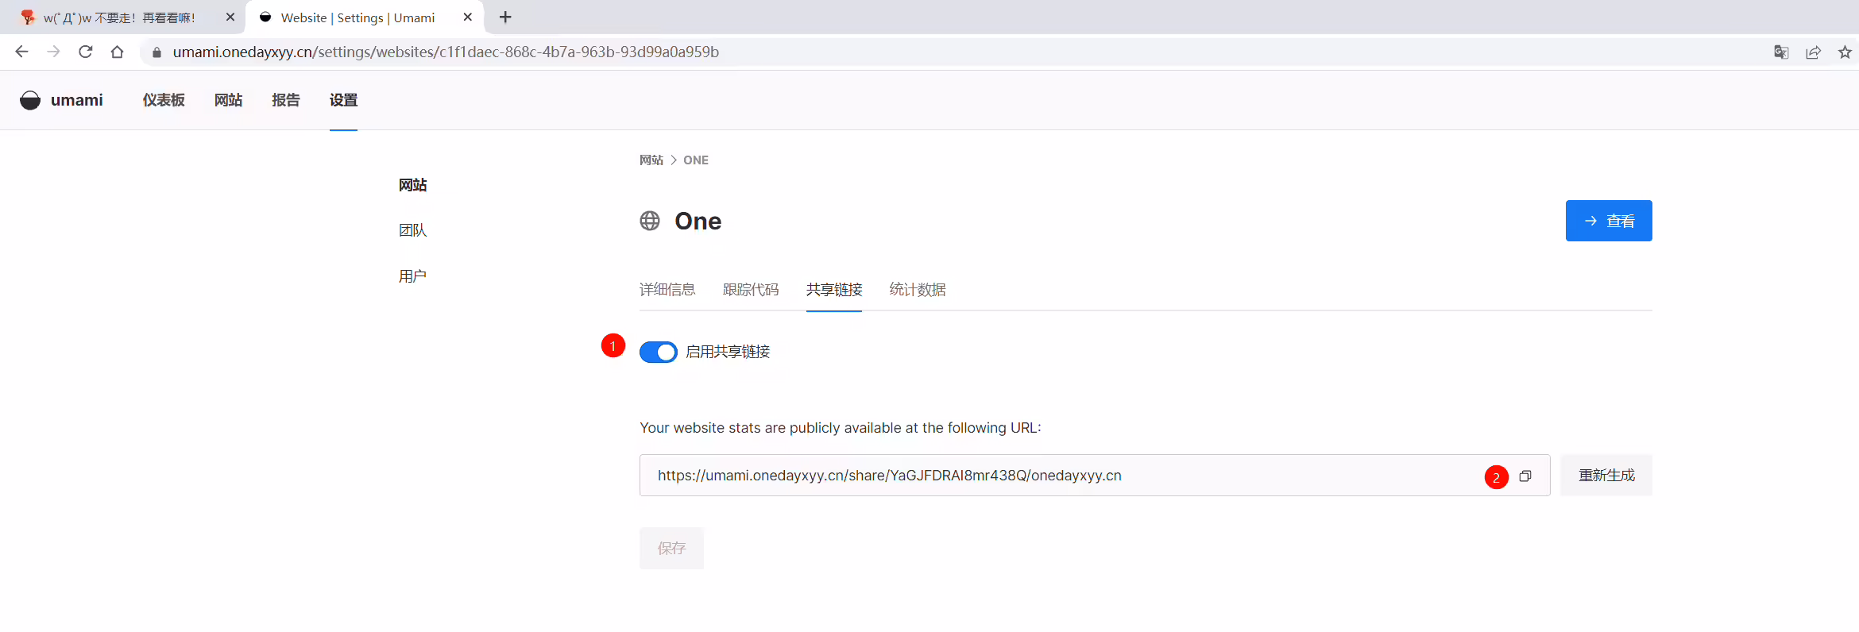Switch to the 跟踪代码 tab
This screenshot has width=1859, height=632.
[x=751, y=290]
